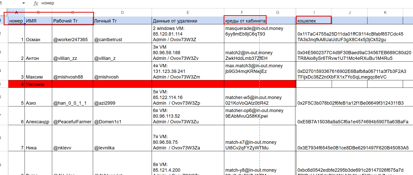413x175 pixels.
Task: Click the 'Данные от удаленки' header cell
Action: point(188,21)
